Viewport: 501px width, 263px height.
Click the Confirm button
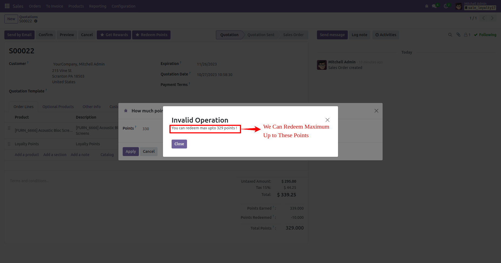tap(46, 35)
